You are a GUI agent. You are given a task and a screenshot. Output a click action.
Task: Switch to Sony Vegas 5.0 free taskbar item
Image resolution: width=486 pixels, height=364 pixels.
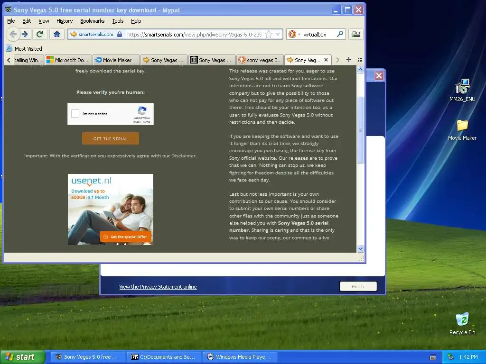click(88, 357)
